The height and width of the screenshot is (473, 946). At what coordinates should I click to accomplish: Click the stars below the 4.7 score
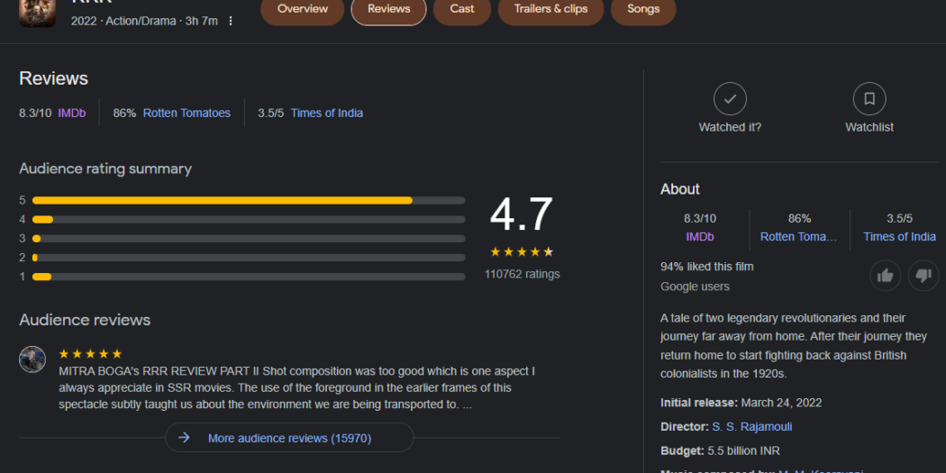(522, 252)
